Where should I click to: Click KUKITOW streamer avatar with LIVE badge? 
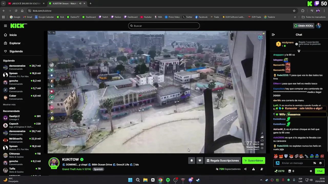tap(54, 163)
